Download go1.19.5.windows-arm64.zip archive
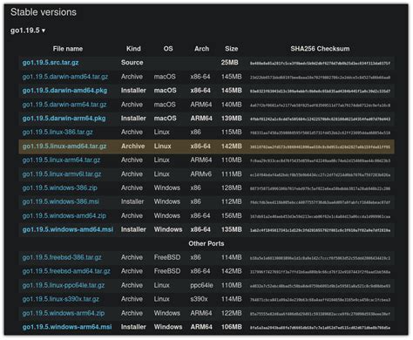Screen dimensions: 413x340 [x=64, y=313]
